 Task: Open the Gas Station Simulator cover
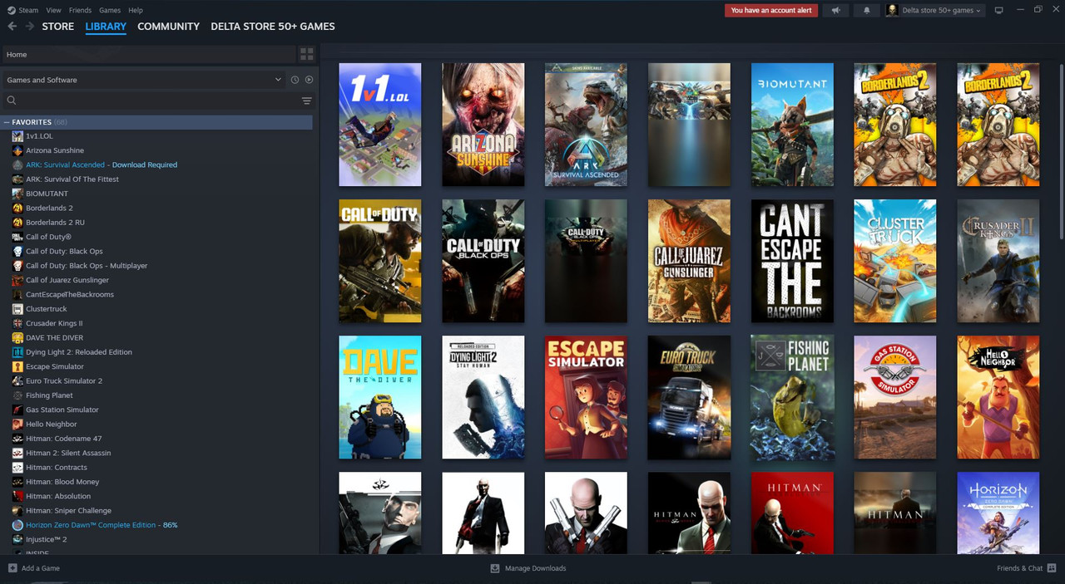coord(895,397)
